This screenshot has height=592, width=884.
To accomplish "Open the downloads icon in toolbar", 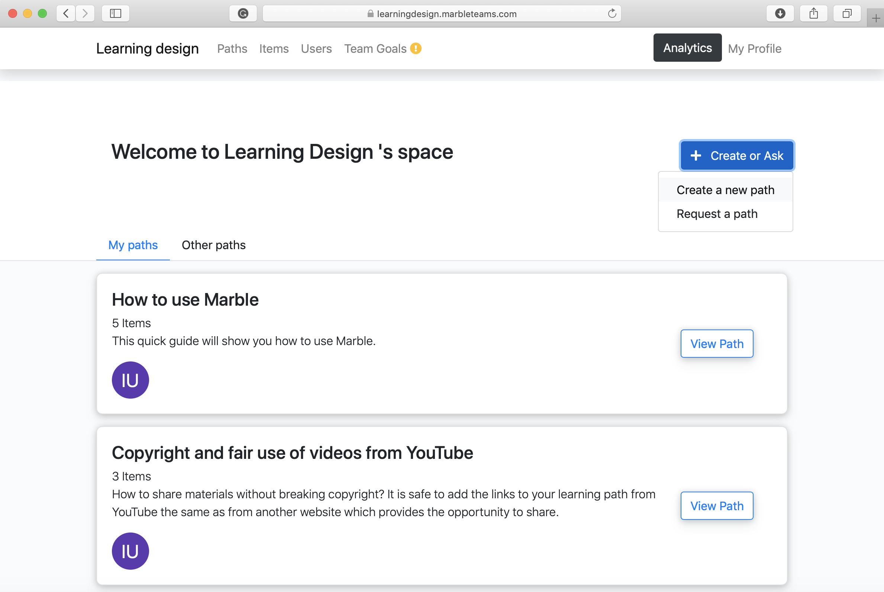I will point(780,14).
